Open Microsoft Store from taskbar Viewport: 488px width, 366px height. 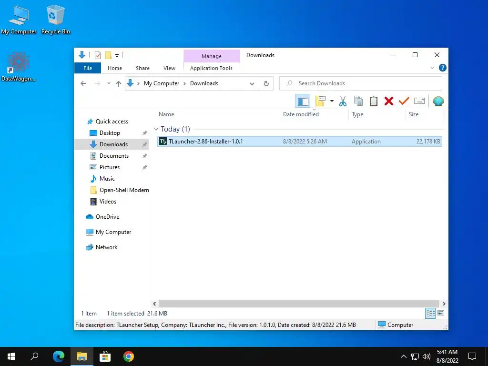tap(105, 356)
